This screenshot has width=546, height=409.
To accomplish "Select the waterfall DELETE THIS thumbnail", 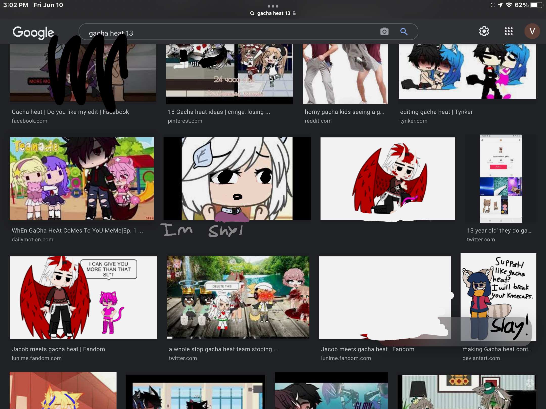I will pyautogui.click(x=238, y=297).
